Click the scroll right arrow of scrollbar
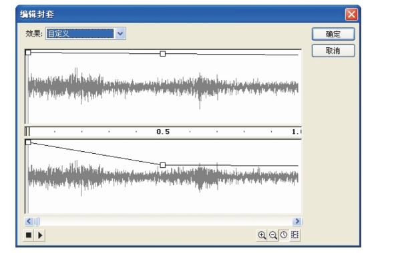Image resolution: width=398 pixels, height=253 pixels. [297, 221]
